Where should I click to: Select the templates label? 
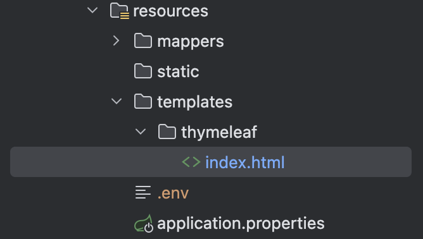pyautogui.click(x=195, y=102)
